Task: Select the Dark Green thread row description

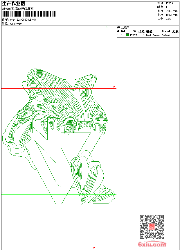Action: [153, 35]
